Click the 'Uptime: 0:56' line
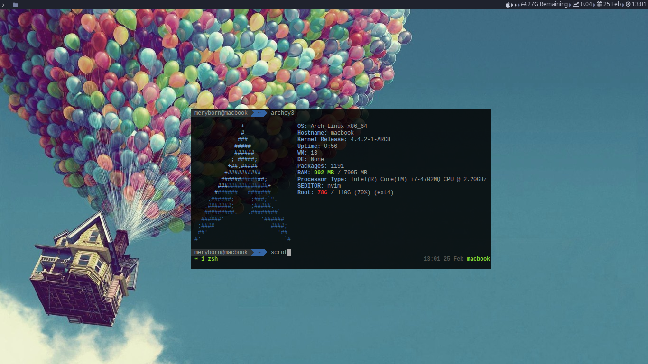The image size is (648, 364). point(317,146)
